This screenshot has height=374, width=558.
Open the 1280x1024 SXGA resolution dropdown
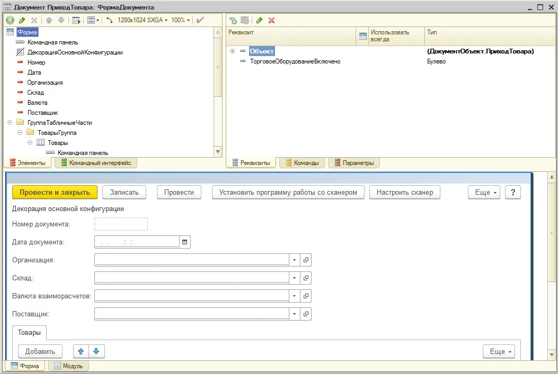click(143, 20)
